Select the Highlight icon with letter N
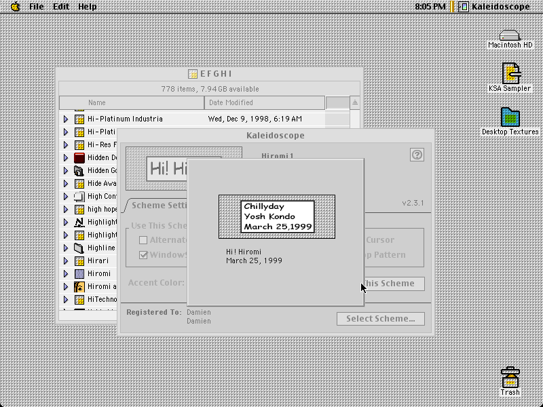Screen dimensions: 543x407 pyautogui.click(x=79, y=222)
